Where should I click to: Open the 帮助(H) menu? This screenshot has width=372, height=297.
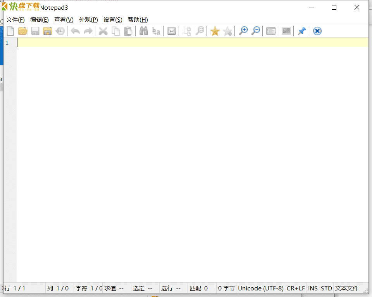138,20
